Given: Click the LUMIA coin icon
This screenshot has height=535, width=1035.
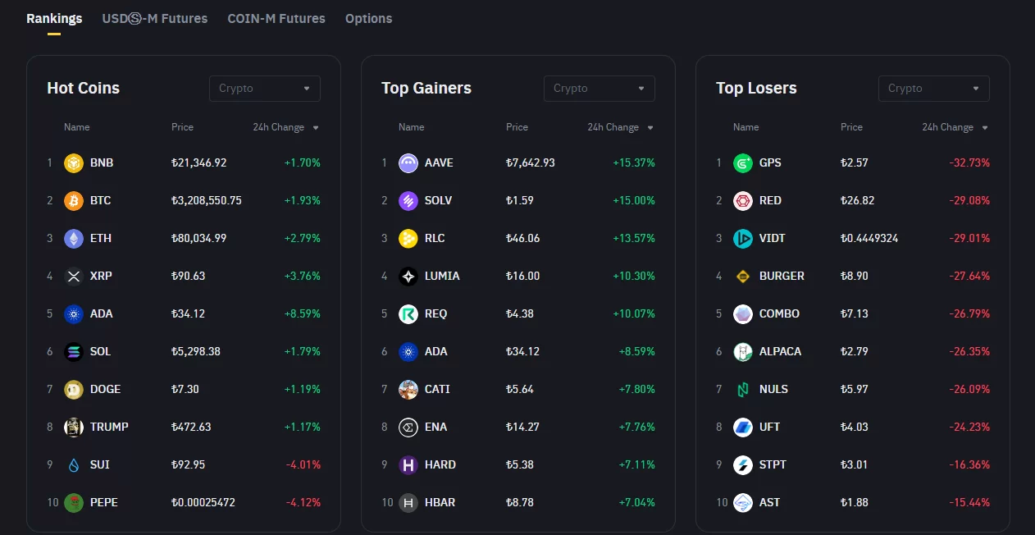Looking at the screenshot, I should tap(408, 276).
